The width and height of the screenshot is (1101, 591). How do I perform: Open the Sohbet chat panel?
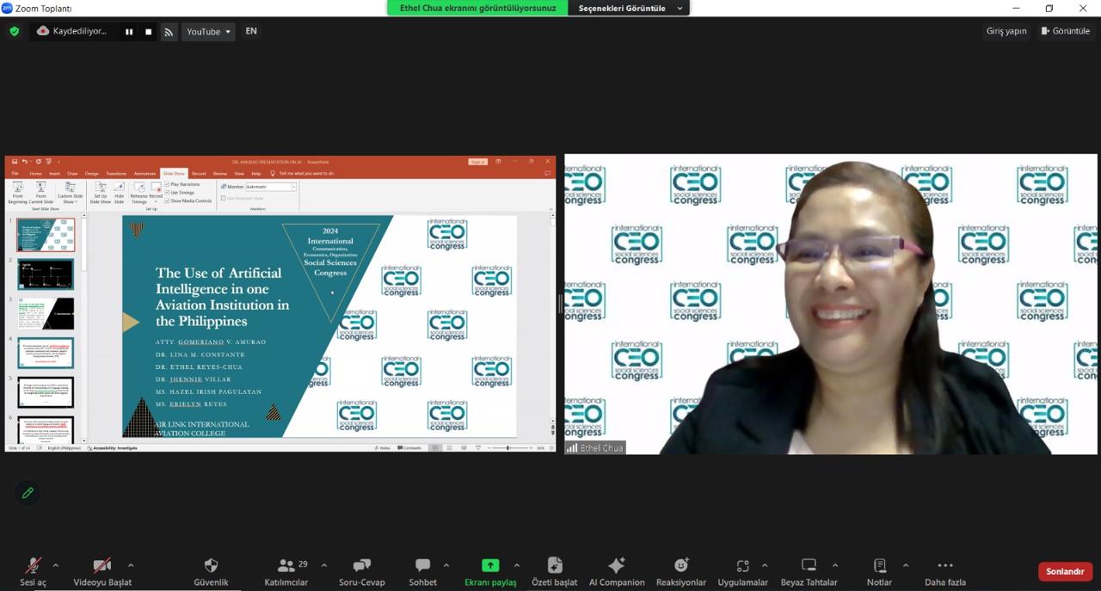[x=422, y=566]
